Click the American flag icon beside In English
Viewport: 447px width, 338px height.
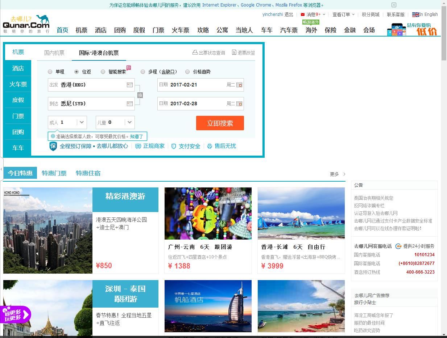[415, 14]
